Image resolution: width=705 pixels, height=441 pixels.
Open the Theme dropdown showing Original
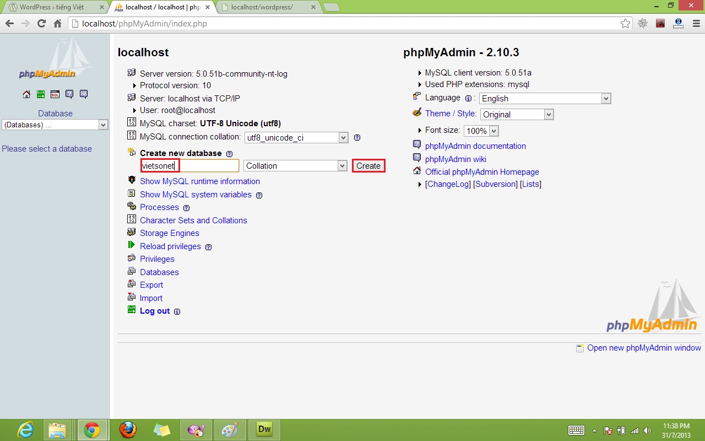click(517, 115)
